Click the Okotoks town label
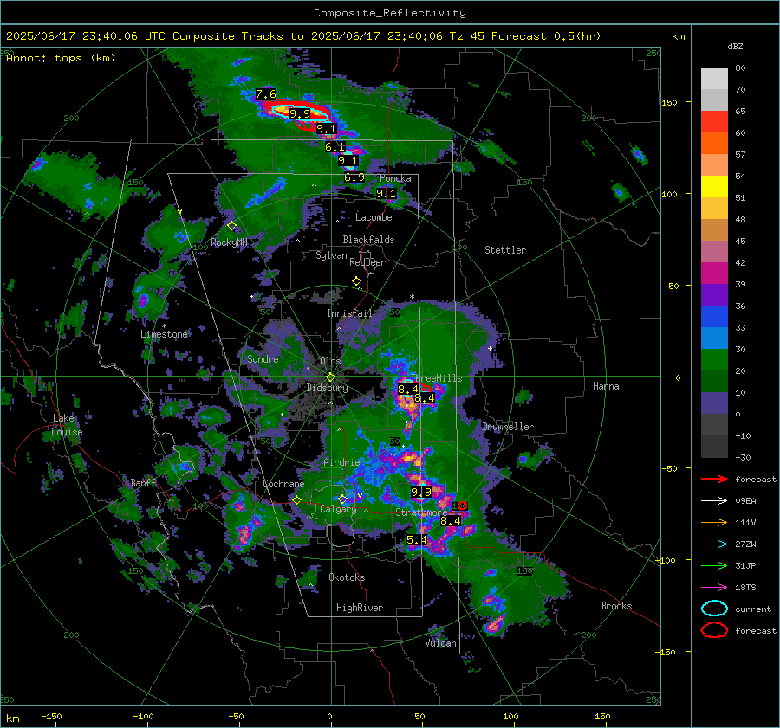The width and height of the screenshot is (780, 728). click(347, 577)
